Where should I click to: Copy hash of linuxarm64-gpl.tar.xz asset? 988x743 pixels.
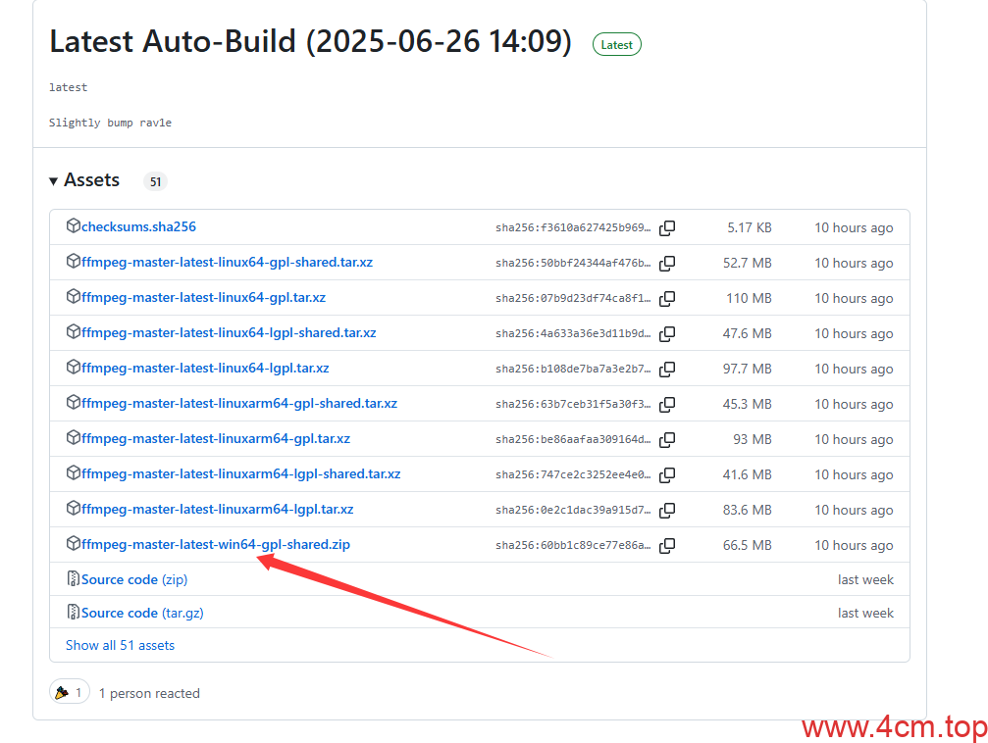point(667,439)
